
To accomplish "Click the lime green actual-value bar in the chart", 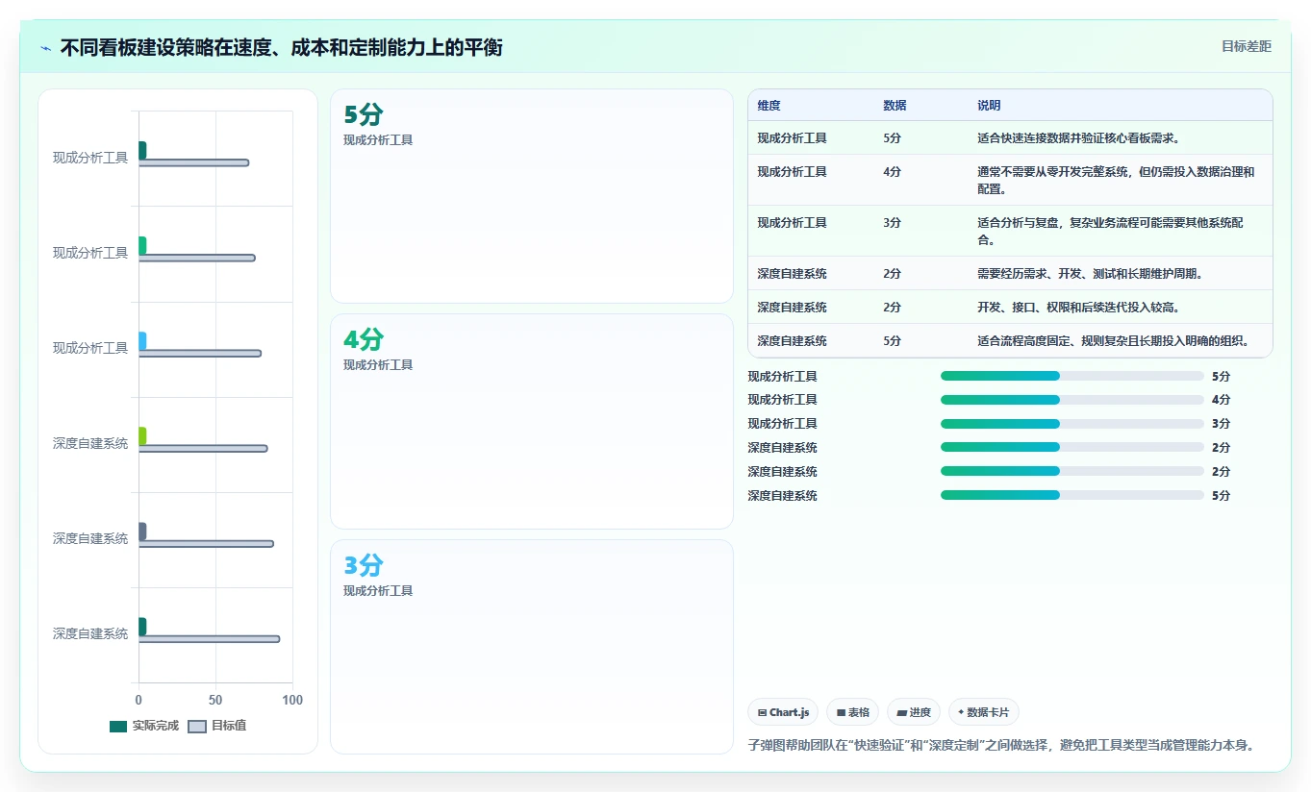I will pos(142,435).
